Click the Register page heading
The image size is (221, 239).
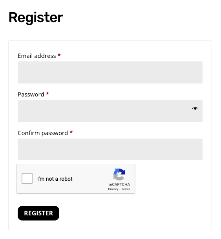(36, 18)
